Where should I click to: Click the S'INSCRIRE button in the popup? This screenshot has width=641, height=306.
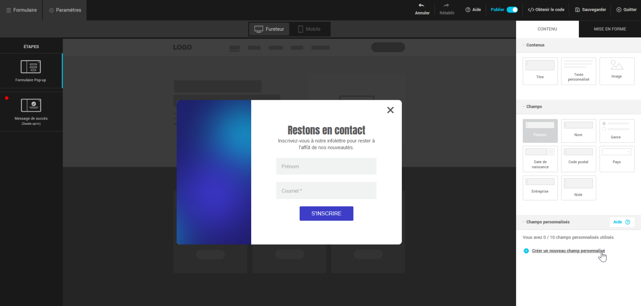(x=326, y=213)
